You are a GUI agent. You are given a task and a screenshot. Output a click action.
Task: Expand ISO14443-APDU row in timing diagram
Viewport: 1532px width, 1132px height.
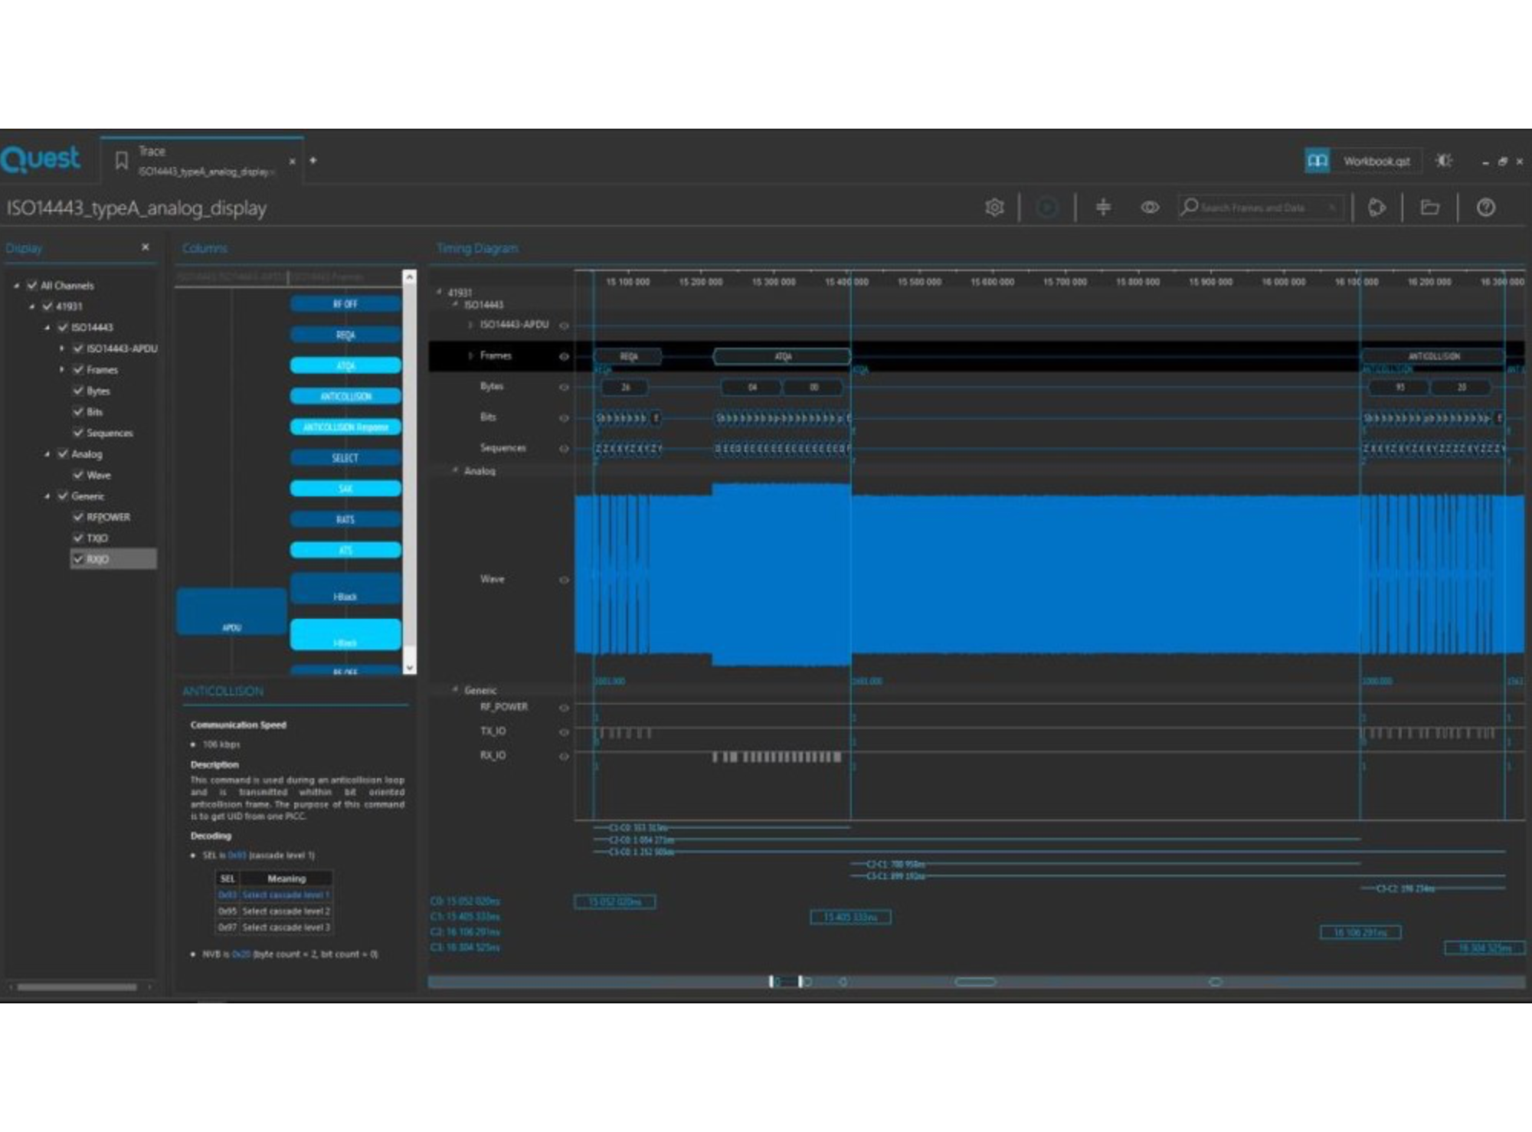point(470,325)
